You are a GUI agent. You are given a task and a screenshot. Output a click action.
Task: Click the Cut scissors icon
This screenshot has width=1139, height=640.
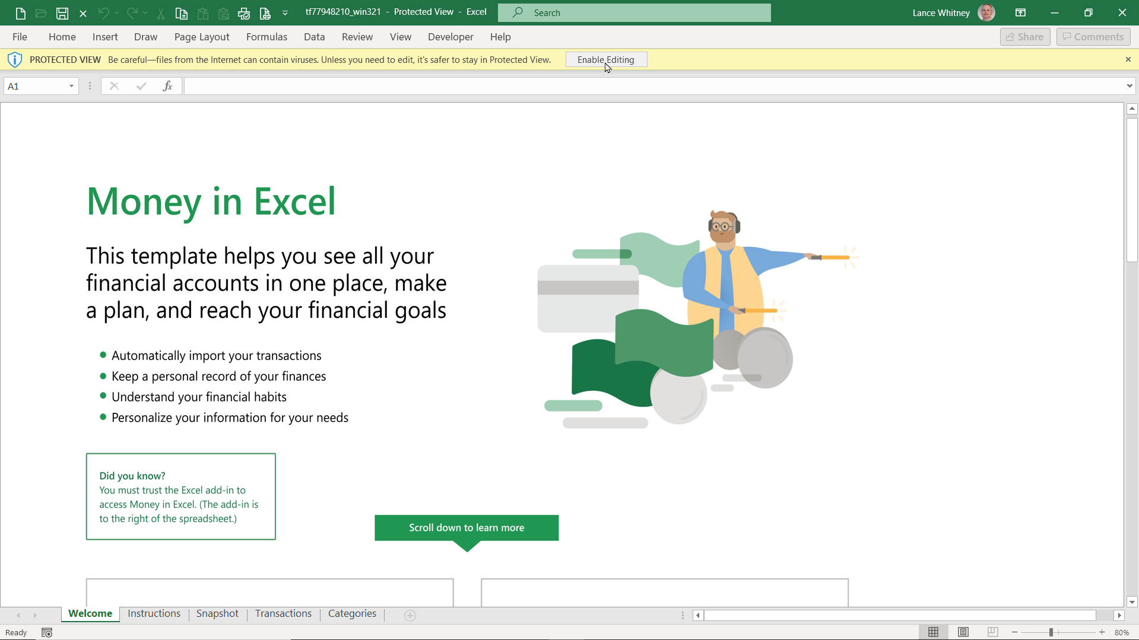(160, 12)
